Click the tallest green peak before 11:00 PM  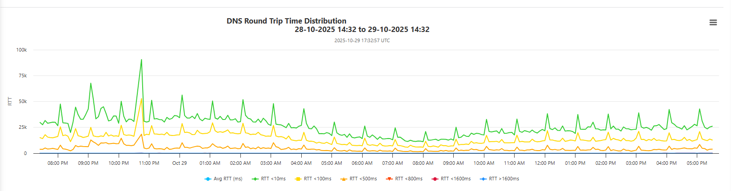141,60
